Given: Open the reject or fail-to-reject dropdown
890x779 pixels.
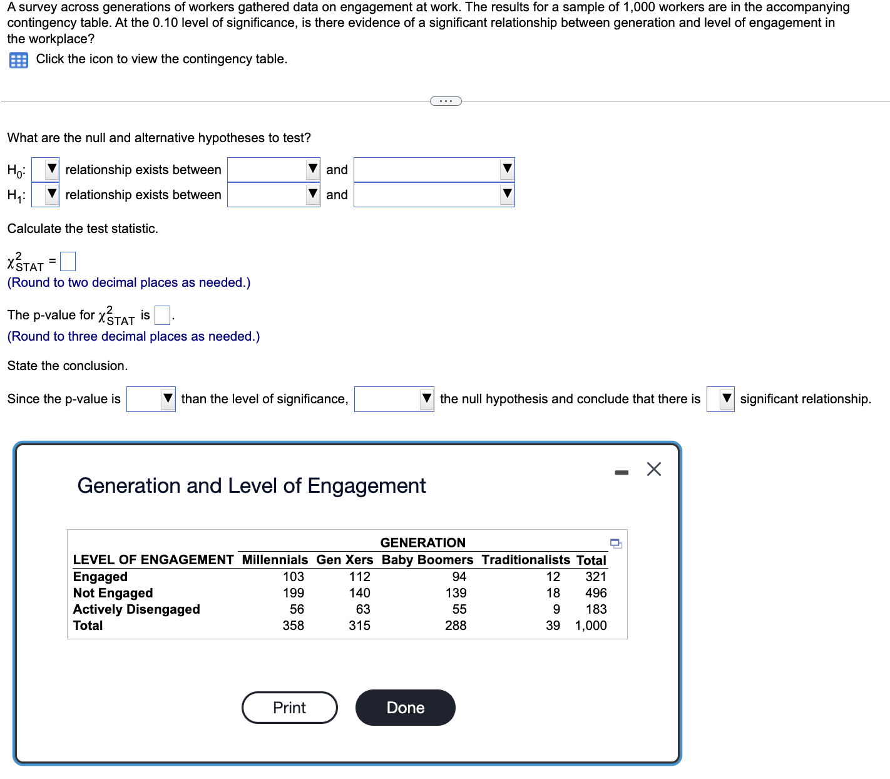Looking at the screenshot, I should (x=425, y=399).
